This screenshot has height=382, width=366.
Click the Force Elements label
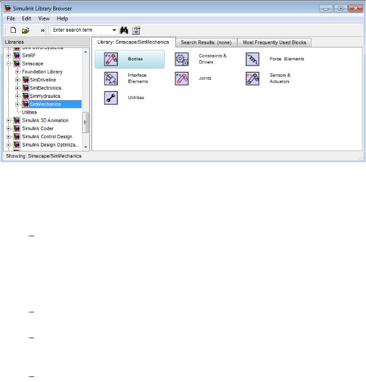[x=287, y=59]
